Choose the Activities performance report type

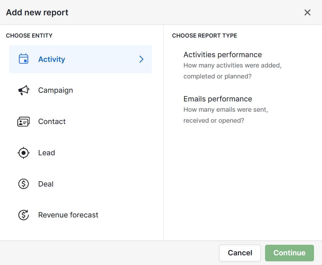(222, 55)
